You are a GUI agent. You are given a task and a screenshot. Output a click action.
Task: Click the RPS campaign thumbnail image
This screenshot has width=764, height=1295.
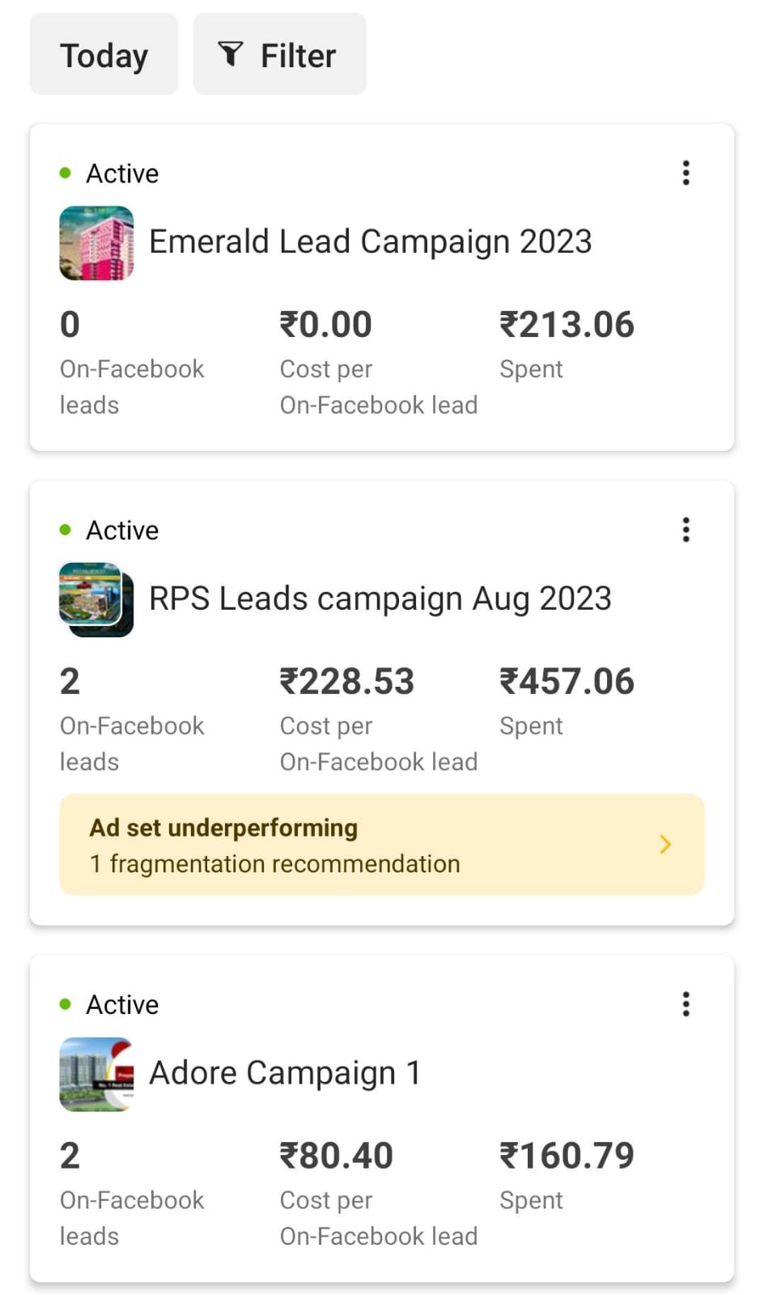click(95, 599)
